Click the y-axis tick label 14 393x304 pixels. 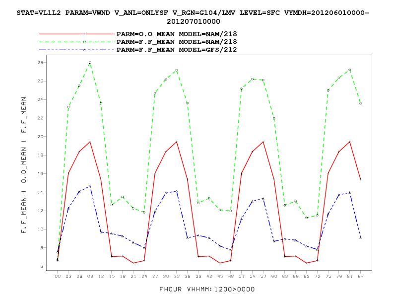pyautogui.click(x=40, y=192)
